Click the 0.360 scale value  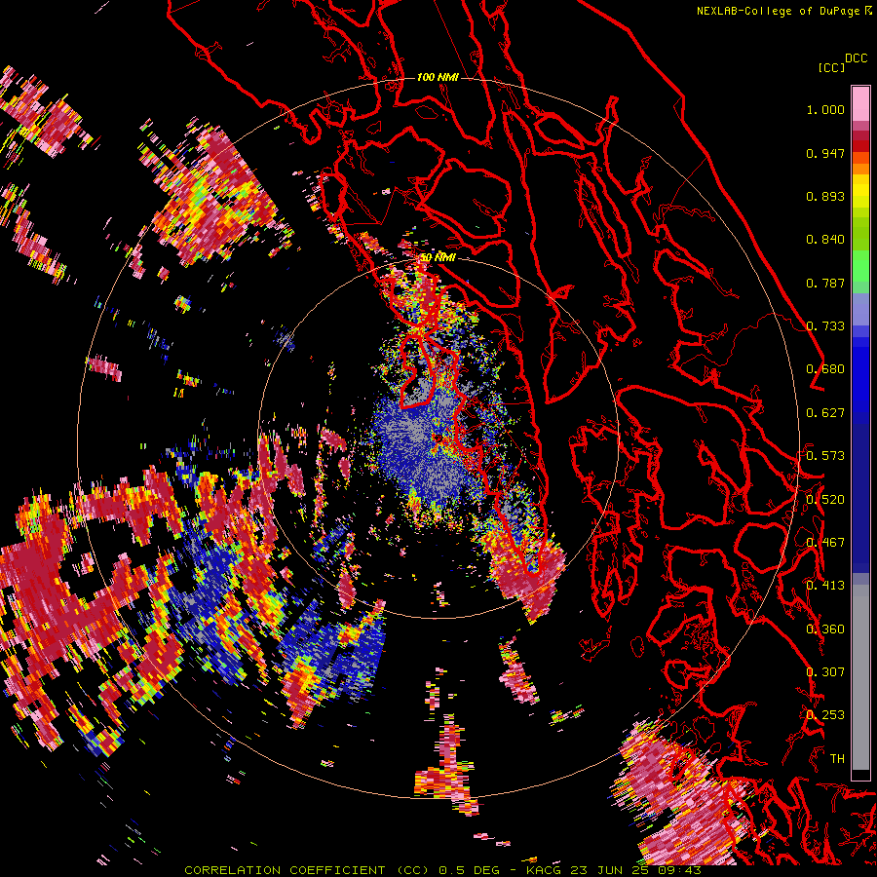coord(825,629)
